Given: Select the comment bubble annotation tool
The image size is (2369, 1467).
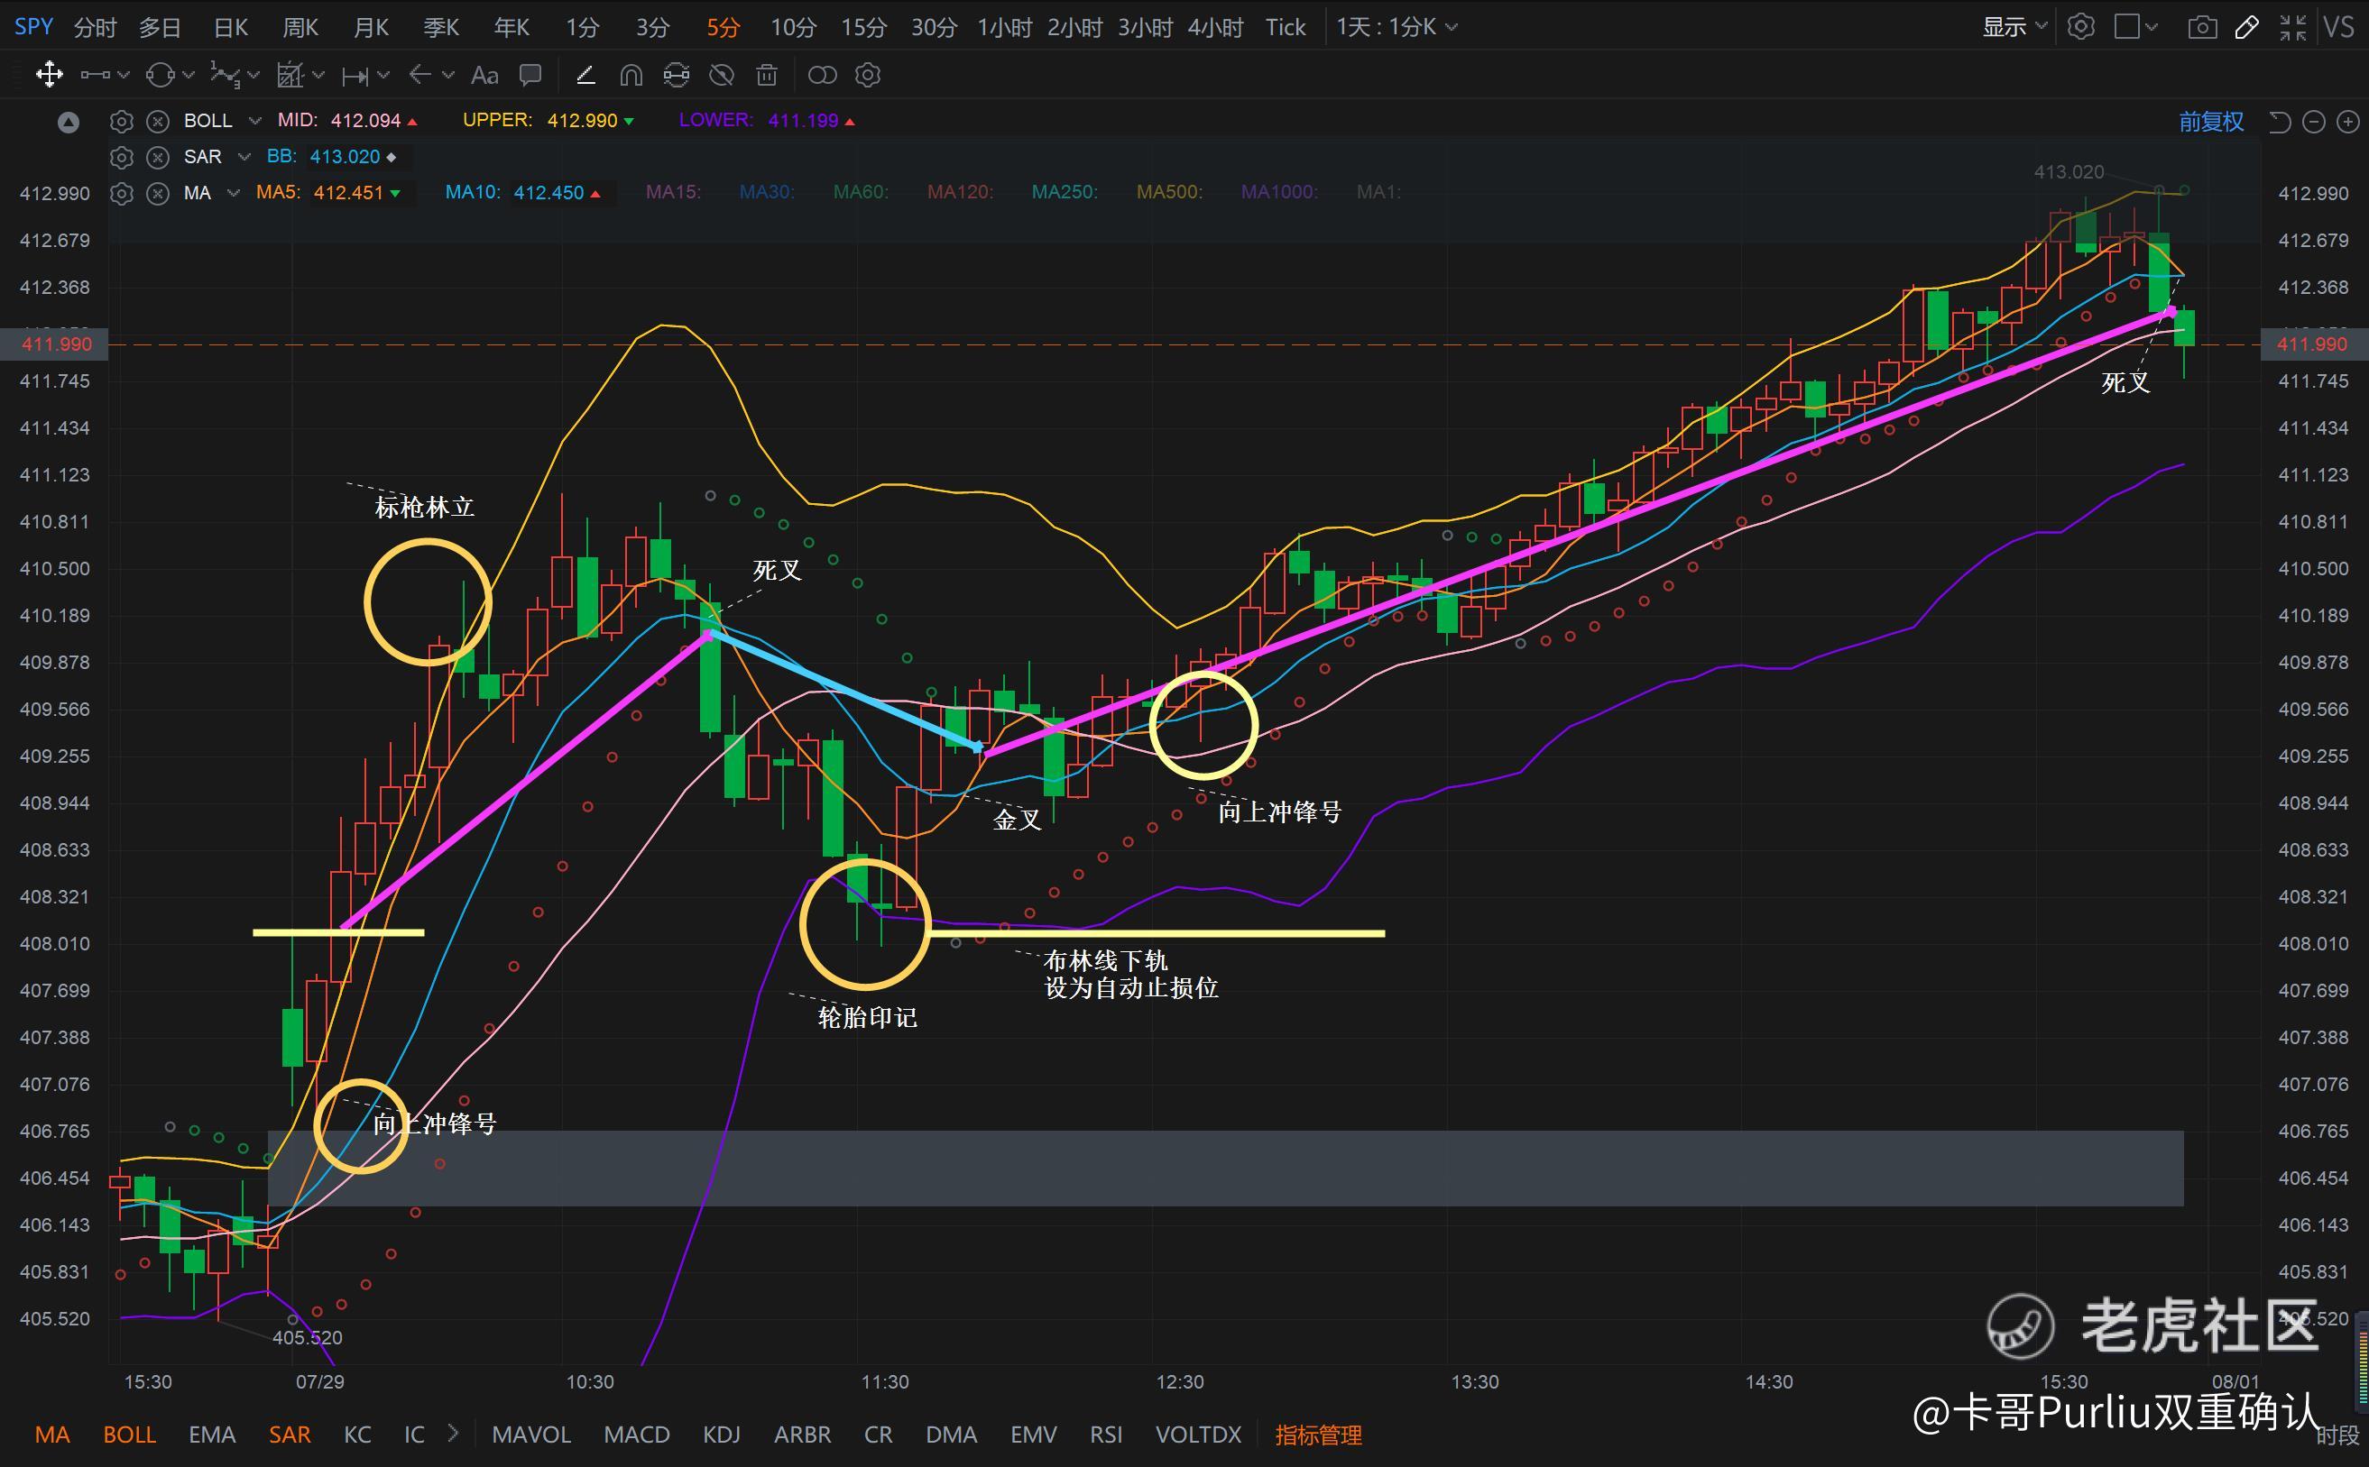Looking at the screenshot, I should coord(530,75).
